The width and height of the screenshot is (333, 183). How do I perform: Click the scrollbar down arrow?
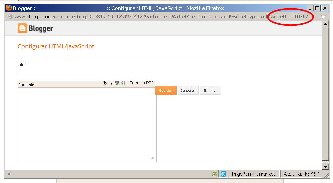pyautogui.click(x=326, y=167)
